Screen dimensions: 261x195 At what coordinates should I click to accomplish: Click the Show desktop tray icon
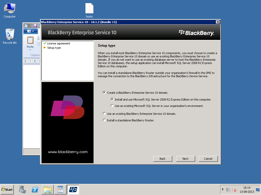tap(258, 189)
